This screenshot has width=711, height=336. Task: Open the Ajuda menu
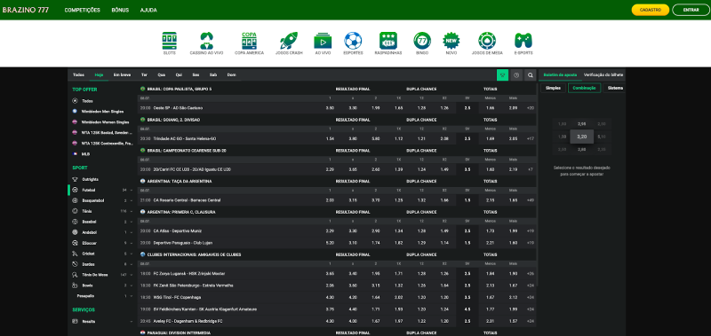pyautogui.click(x=148, y=10)
